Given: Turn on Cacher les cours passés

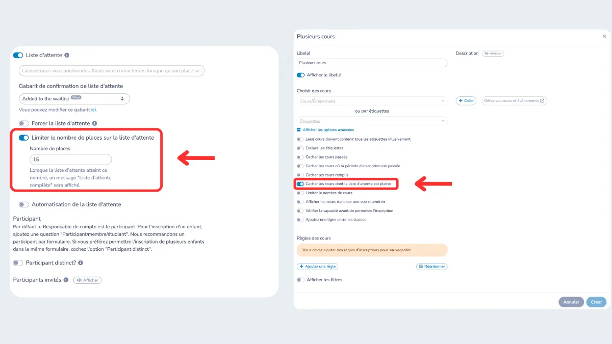Looking at the screenshot, I should point(300,157).
